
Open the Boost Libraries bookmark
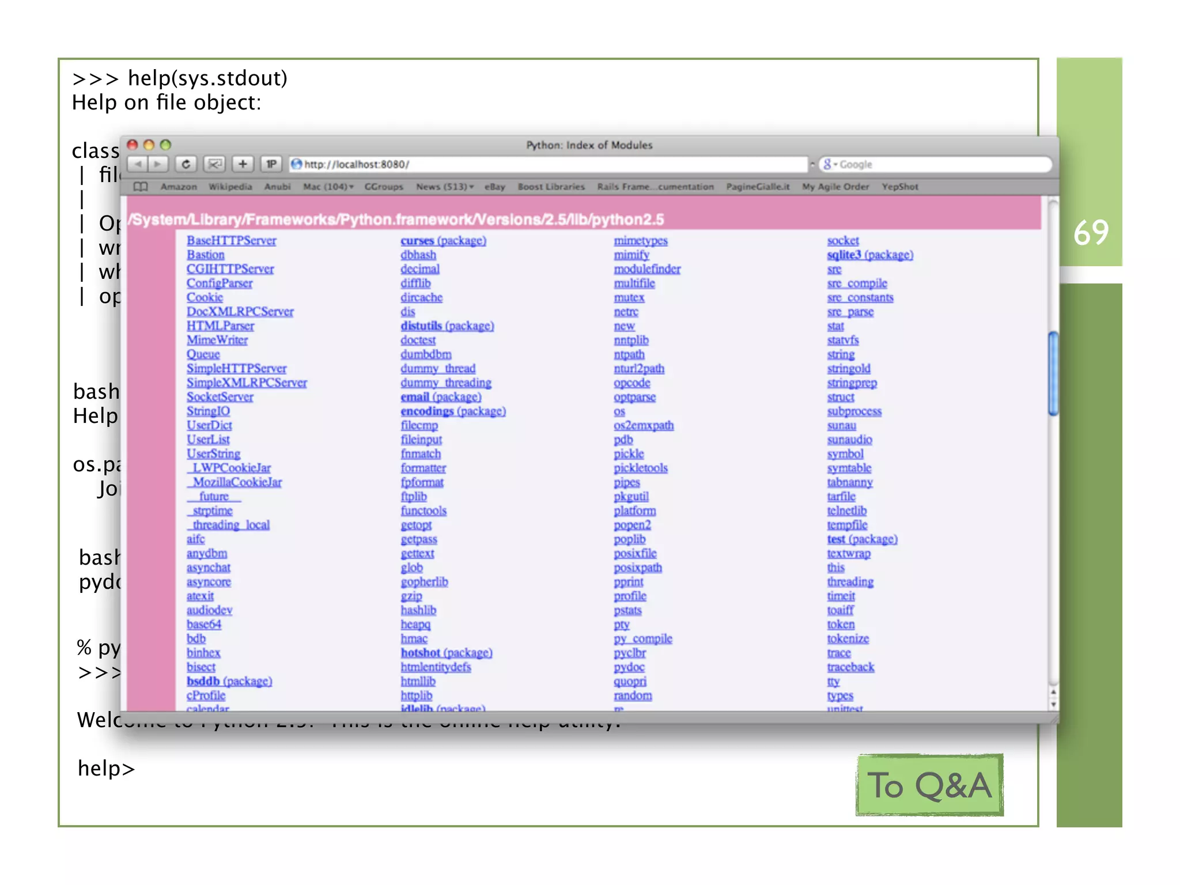[551, 187]
